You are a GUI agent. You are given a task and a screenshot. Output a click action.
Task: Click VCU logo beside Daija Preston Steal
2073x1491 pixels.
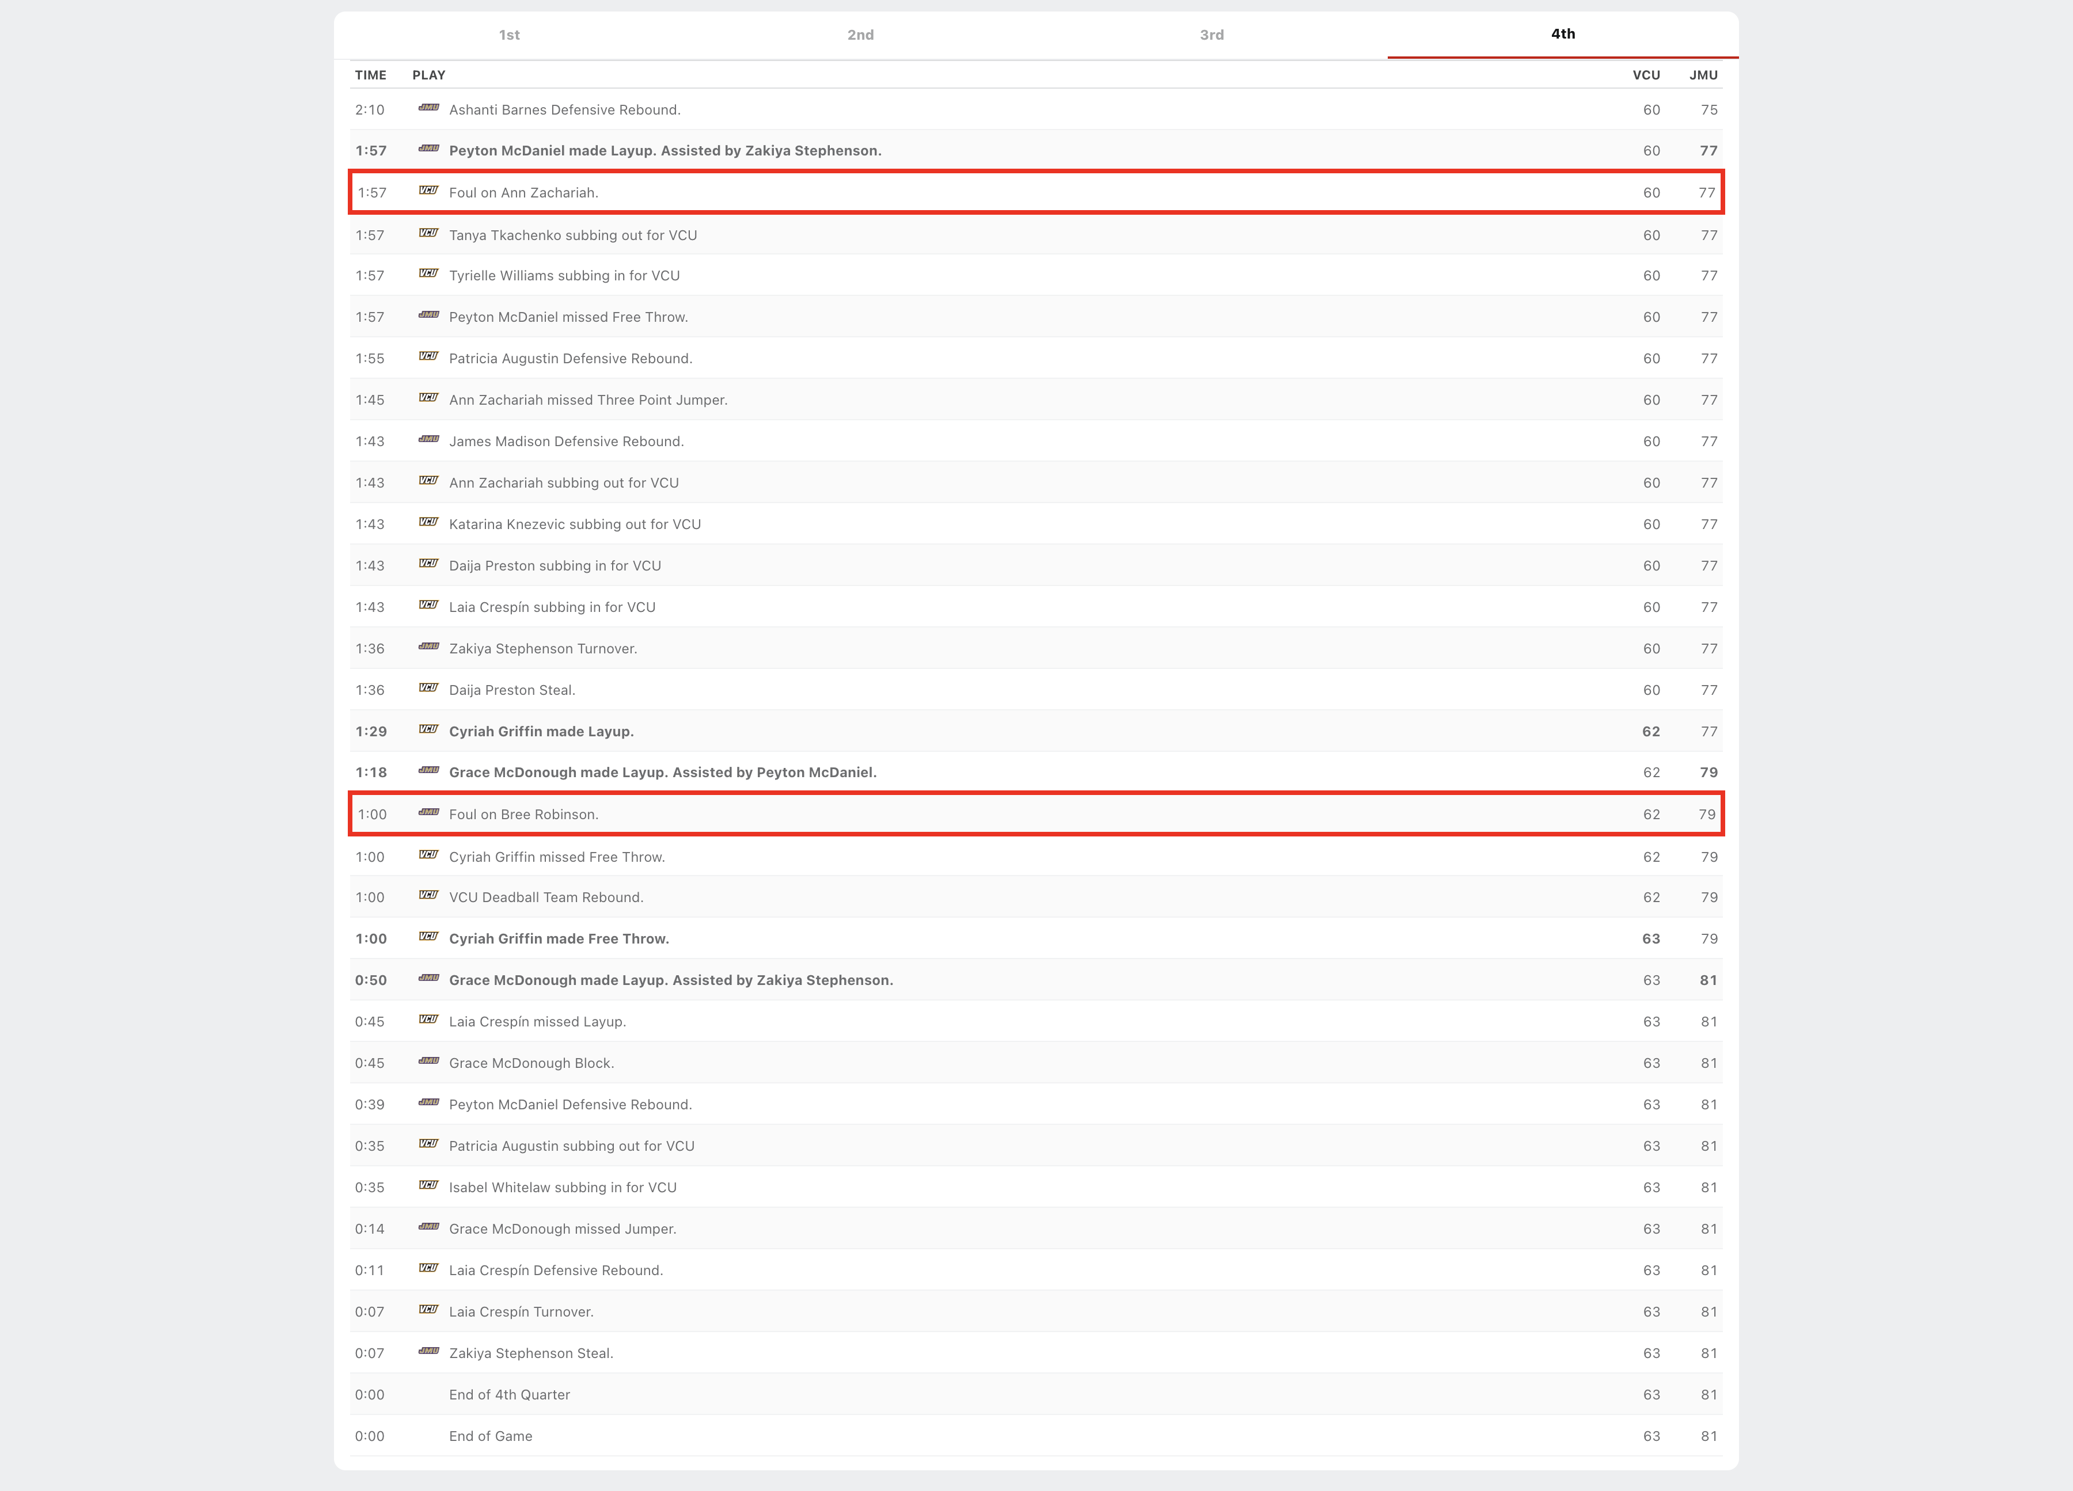tap(428, 688)
